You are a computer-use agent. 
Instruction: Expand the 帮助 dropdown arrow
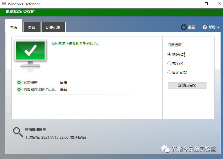click(218, 28)
